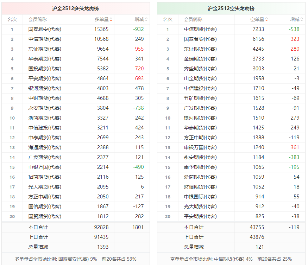Image resolution: width=308 pixels, height=267 pixels.
Task: Select 永安期货(代客) in long table
Action: (x=45, y=108)
